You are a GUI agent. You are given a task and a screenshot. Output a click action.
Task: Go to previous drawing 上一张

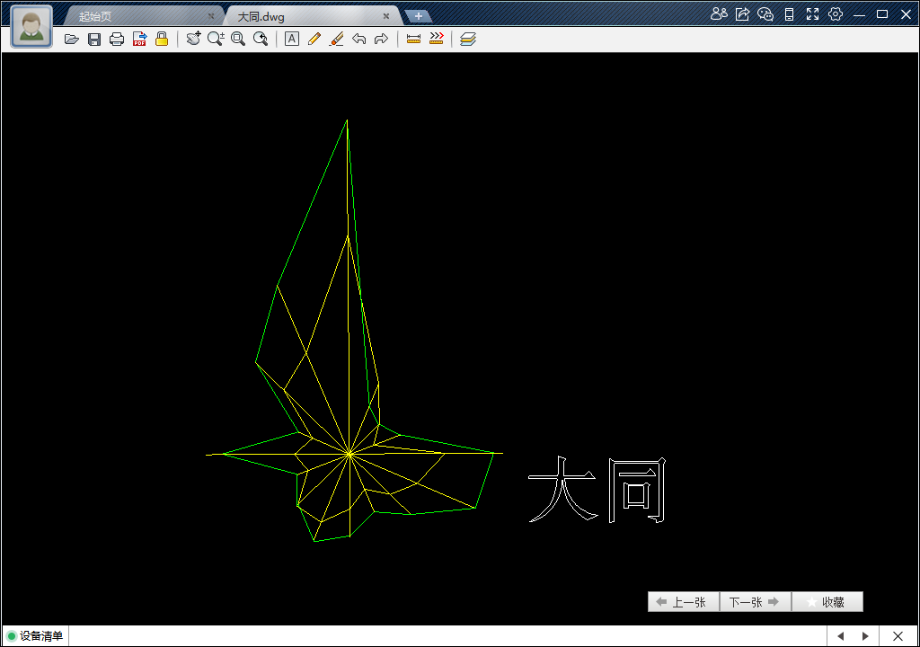pyautogui.click(x=684, y=602)
